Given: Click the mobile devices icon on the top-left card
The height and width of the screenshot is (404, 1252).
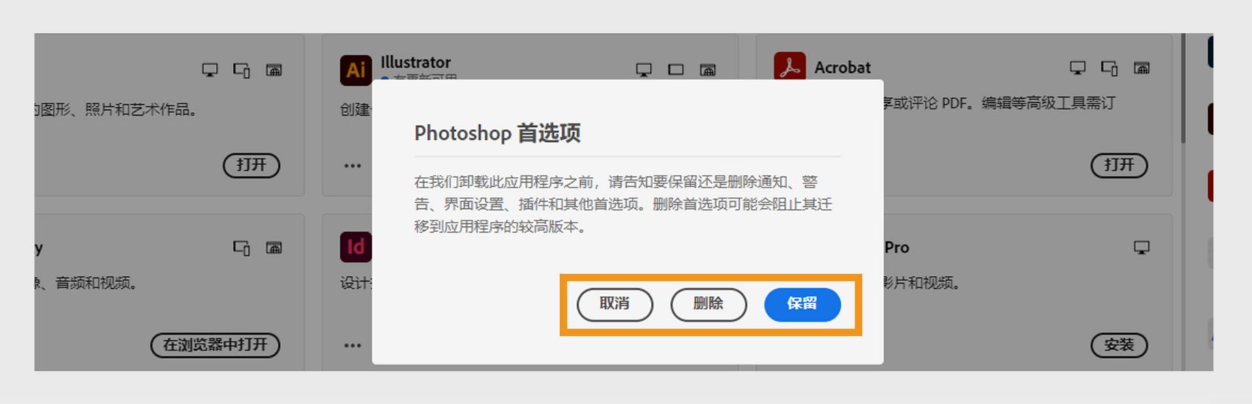Looking at the screenshot, I should (241, 70).
